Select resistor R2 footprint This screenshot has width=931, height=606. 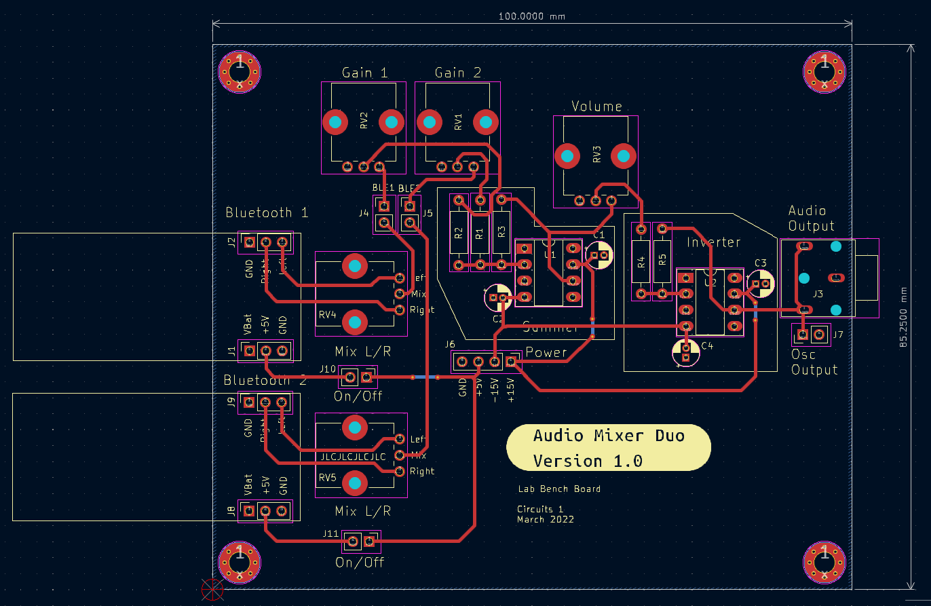click(x=459, y=233)
